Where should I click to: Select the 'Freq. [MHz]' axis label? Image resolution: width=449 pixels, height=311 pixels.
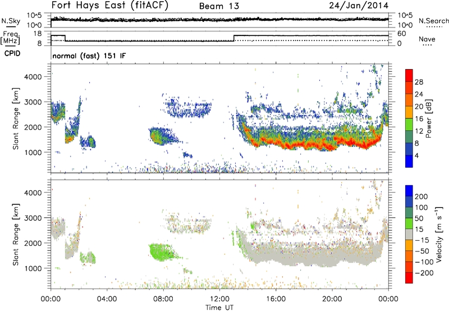point(11,38)
